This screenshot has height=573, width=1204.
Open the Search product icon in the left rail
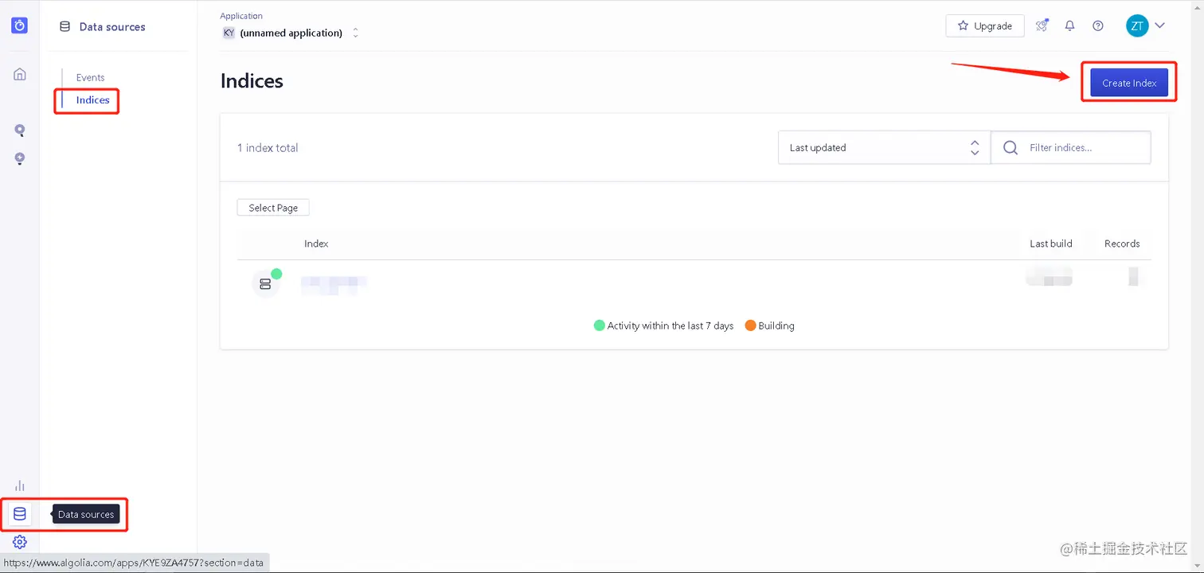click(x=20, y=131)
